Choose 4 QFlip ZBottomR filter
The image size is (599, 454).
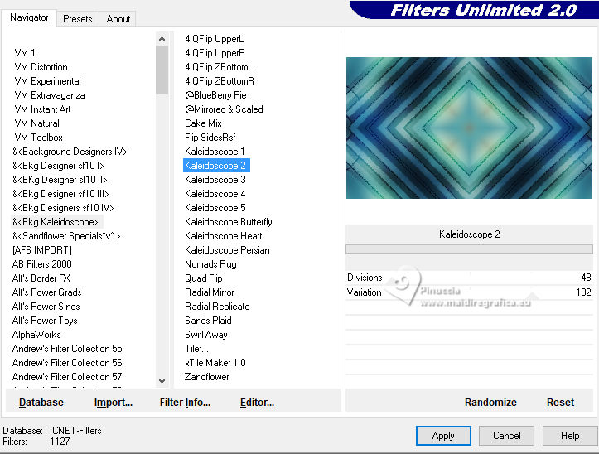click(220, 81)
